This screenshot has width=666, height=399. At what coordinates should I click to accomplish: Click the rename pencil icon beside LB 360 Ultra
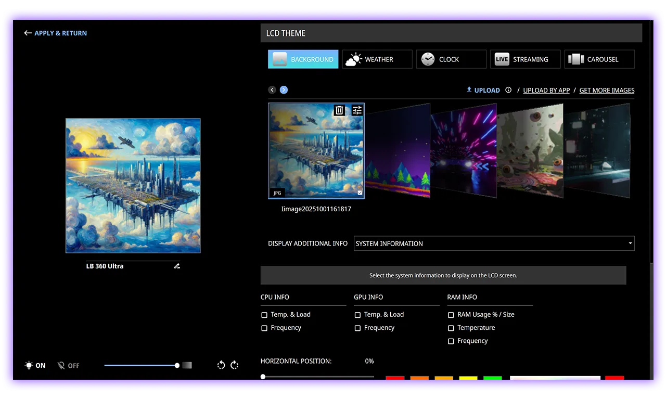coord(177,266)
